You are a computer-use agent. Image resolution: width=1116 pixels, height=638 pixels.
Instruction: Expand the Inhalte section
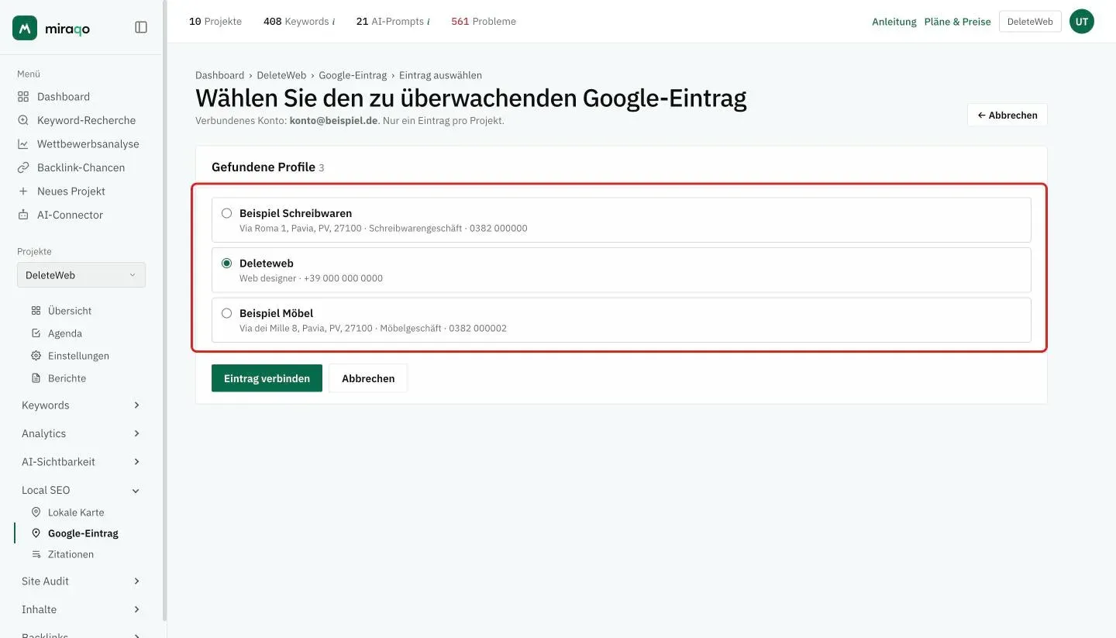[x=81, y=609]
